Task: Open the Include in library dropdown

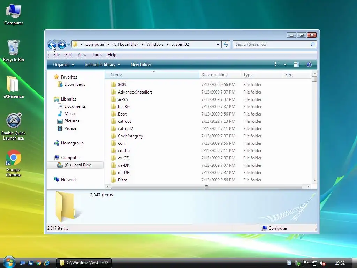Action: click(102, 65)
